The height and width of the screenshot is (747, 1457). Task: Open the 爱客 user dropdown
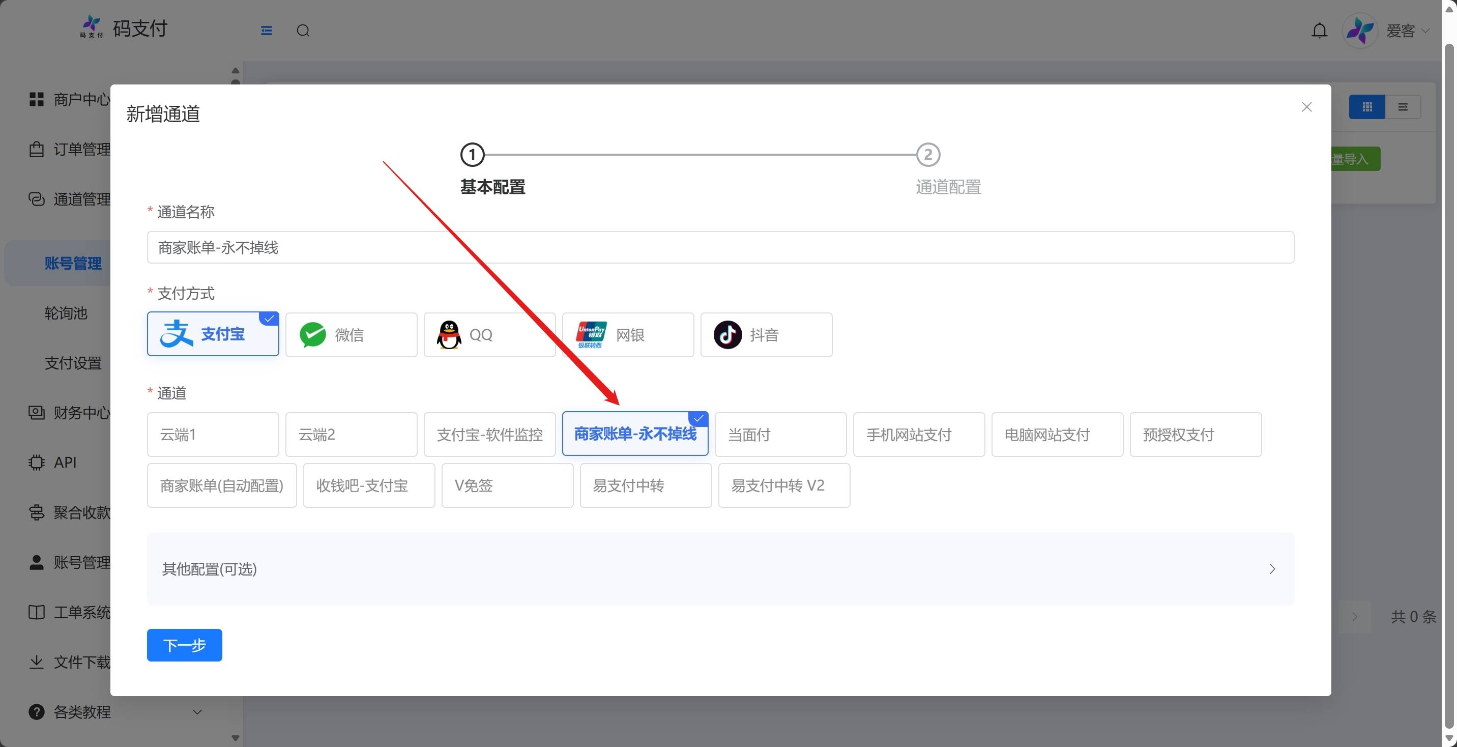[x=1408, y=31]
